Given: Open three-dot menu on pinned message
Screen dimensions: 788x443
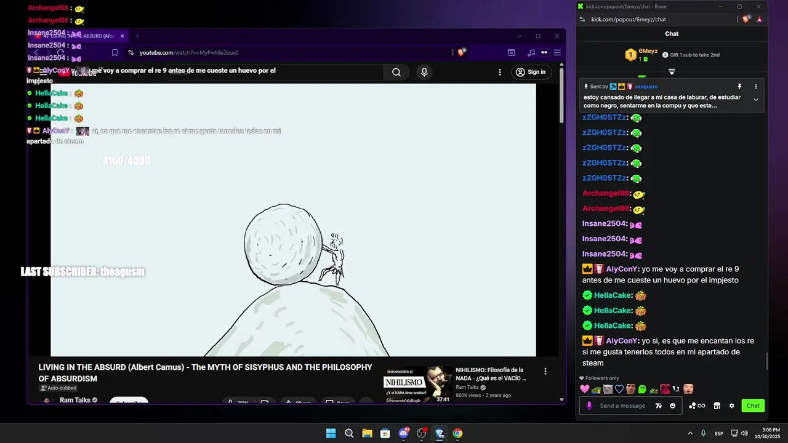Looking at the screenshot, I should 755,87.
